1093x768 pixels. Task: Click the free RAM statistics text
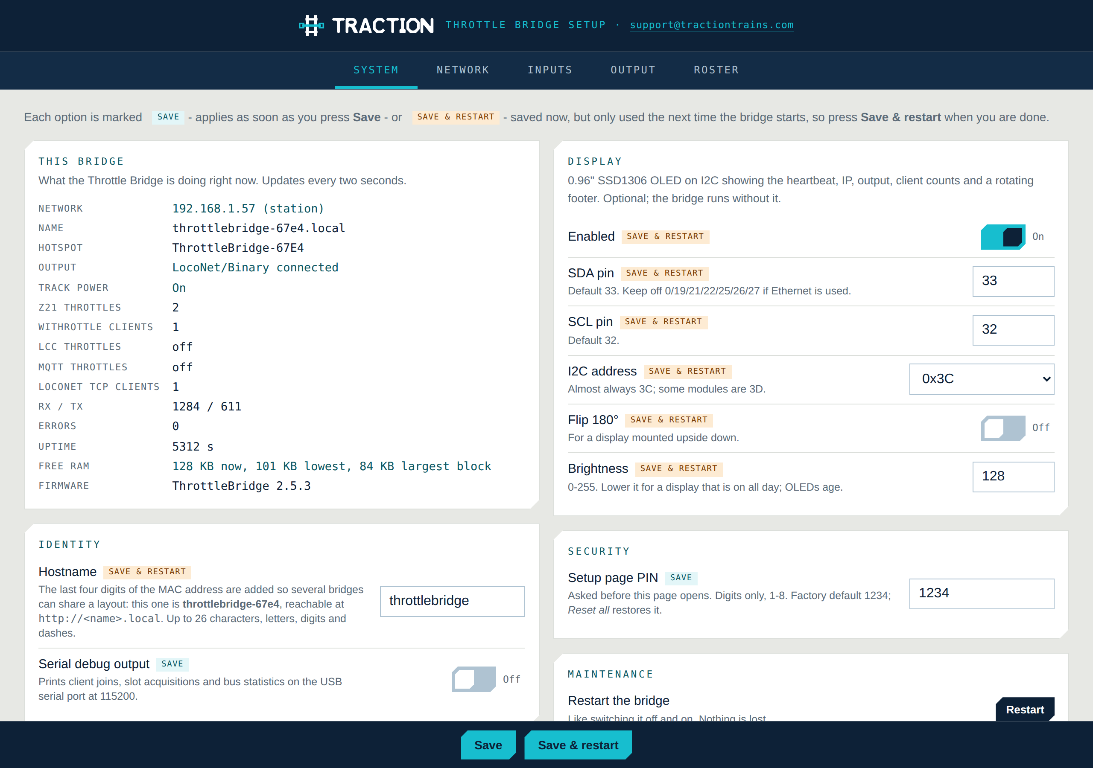[332, 466]
